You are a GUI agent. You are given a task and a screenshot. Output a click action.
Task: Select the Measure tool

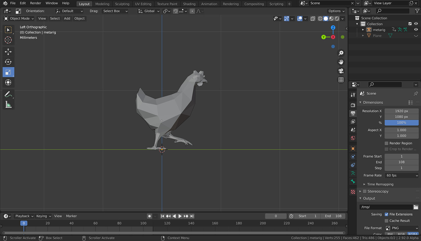8,105
